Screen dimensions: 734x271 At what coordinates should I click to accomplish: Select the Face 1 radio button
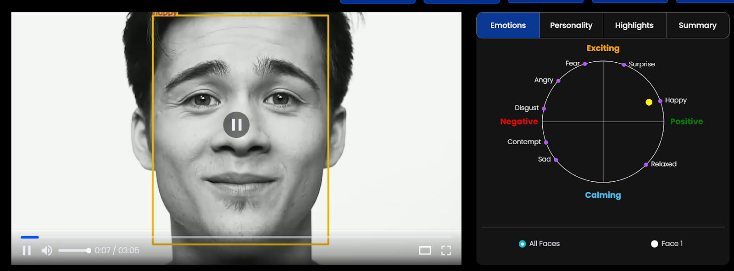pyautogui.click(x=655, y=244)
